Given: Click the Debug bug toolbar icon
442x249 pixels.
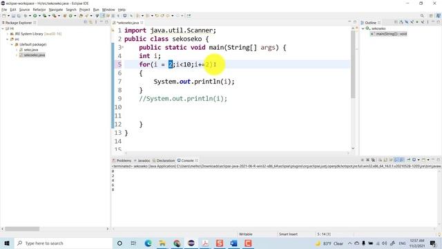Looking at the screenshot, I should click(26, 16).
